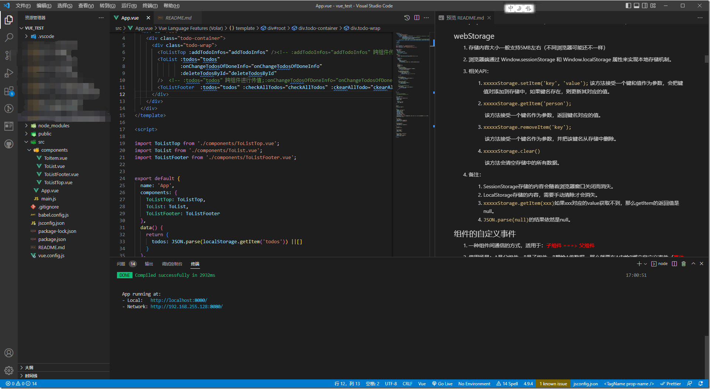Open Explorer views and more actions menu
710x389 pixels.
coord(101,18)
